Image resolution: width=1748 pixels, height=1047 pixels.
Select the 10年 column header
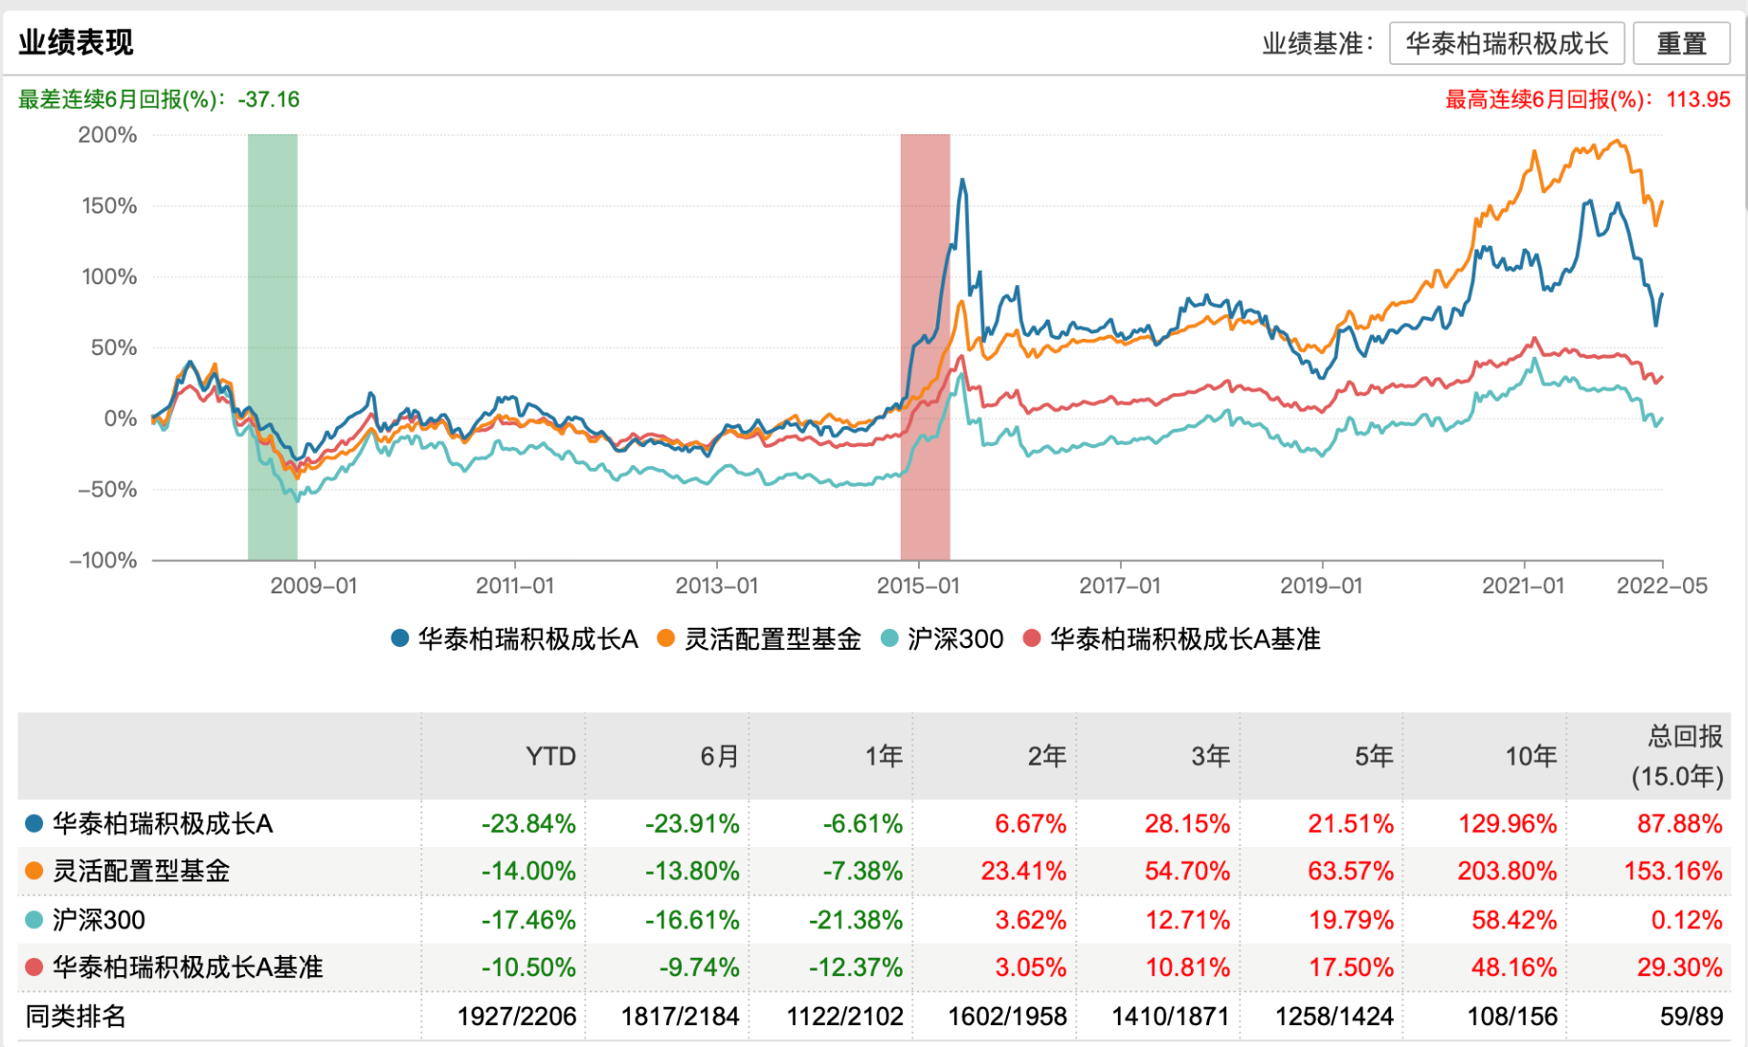point(1531,756)
